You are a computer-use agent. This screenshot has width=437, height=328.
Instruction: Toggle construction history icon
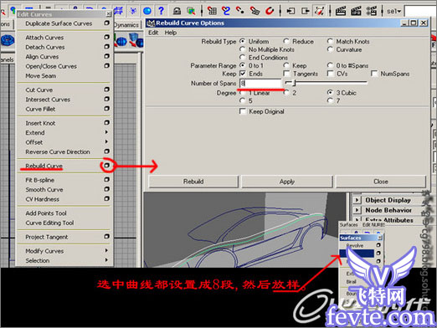click(320, 11)
